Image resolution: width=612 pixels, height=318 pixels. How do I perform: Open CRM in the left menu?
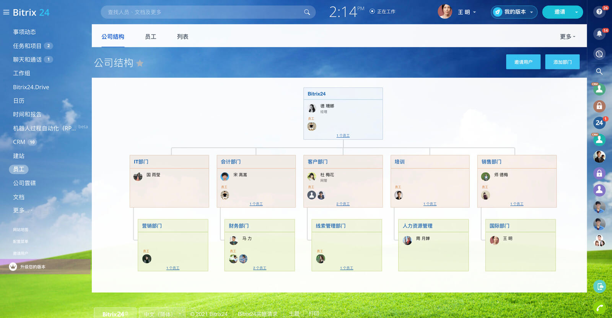click(19, 142)
